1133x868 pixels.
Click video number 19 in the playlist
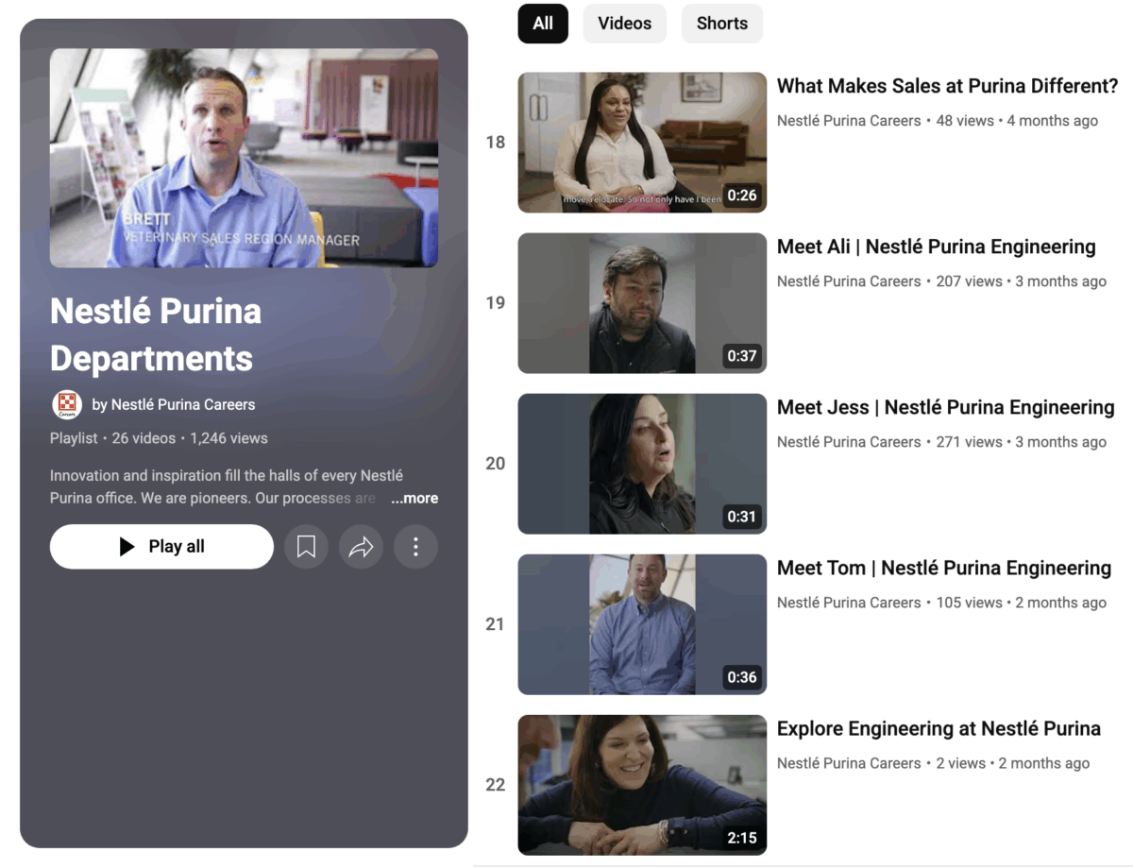pos(495,302)
